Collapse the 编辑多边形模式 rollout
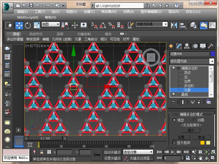 click(191, 114)
